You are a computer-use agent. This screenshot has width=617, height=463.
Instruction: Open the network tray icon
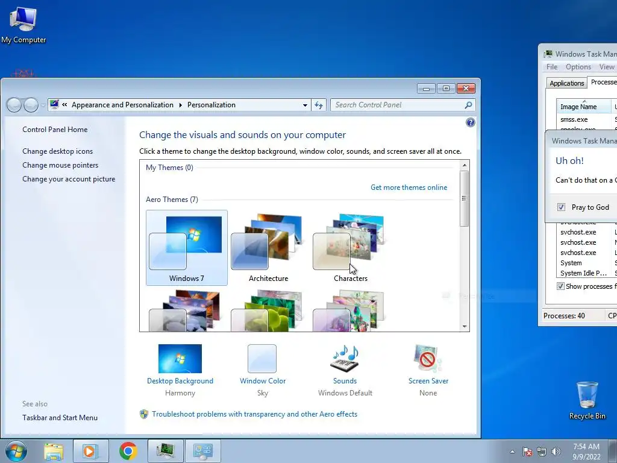pyautogui.click(x=542, y=452)
